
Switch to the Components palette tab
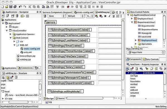[x=134, y=59]
